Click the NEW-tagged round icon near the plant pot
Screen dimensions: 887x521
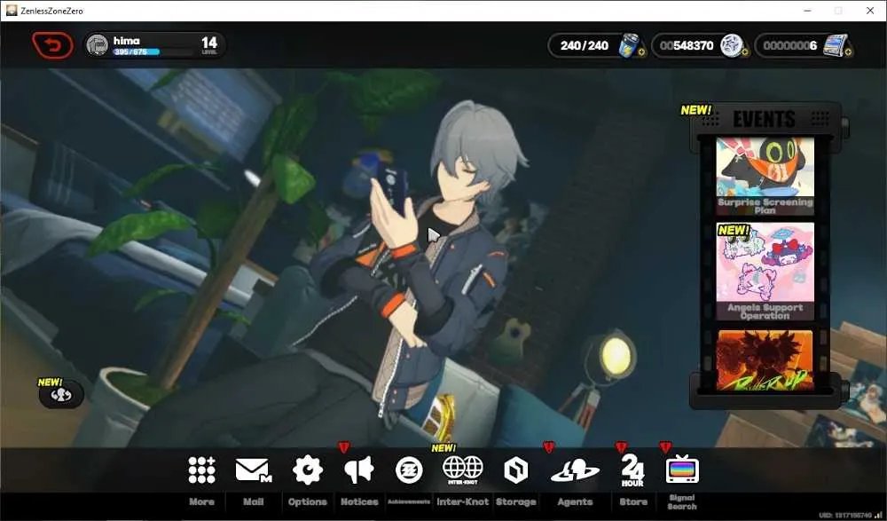[x=61, y=395]
